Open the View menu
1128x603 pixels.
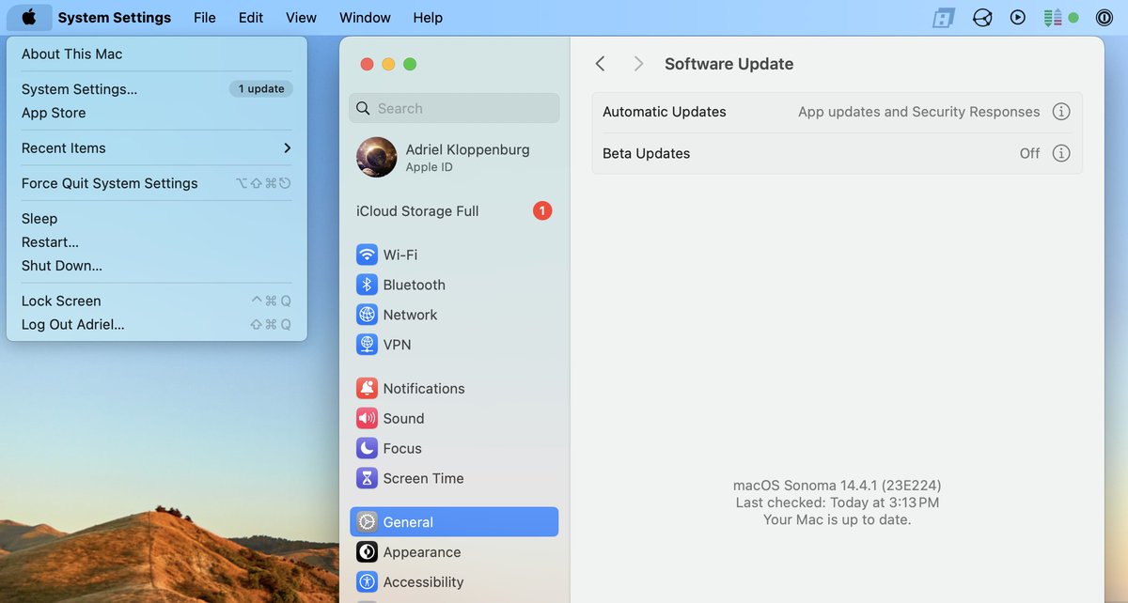click(301, 17)
